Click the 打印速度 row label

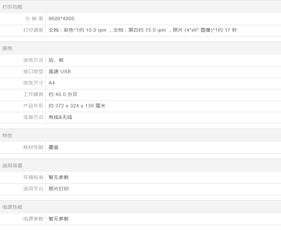33,30
